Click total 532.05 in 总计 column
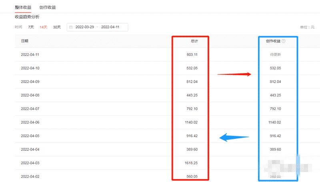Screen dimensions: 320x182 pyautogui.click(x=192, y=68)
